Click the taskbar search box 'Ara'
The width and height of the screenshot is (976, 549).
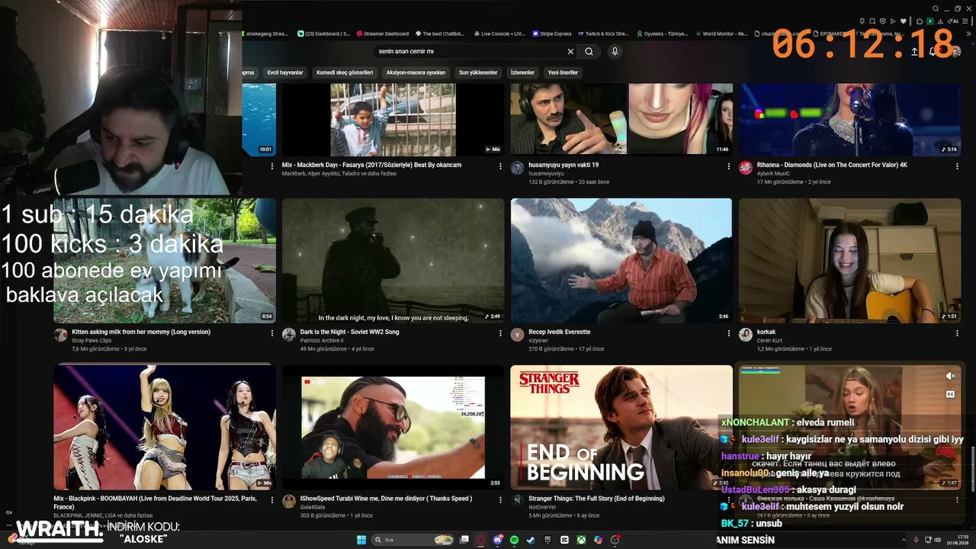413,540
